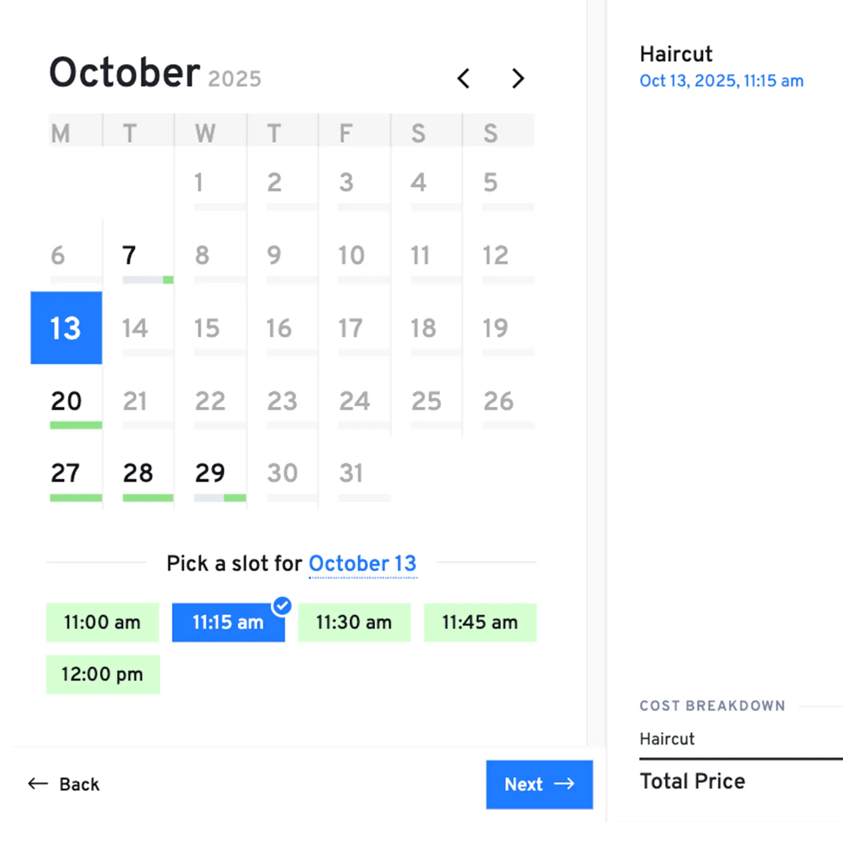Select October 28 in the calendar

point(138,473)
